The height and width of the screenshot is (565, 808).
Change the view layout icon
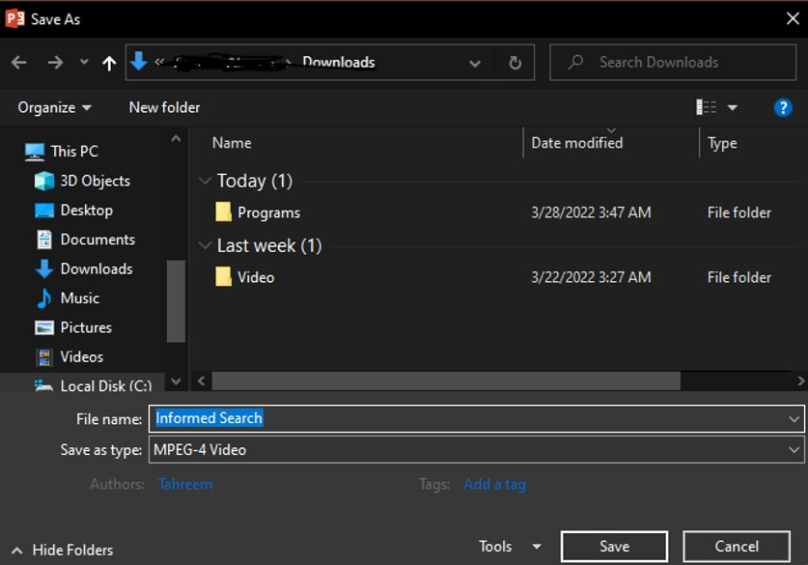pos(706,107)
